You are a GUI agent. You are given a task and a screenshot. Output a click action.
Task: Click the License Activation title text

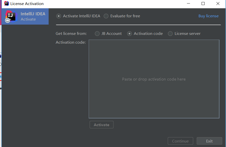(27, 4)
